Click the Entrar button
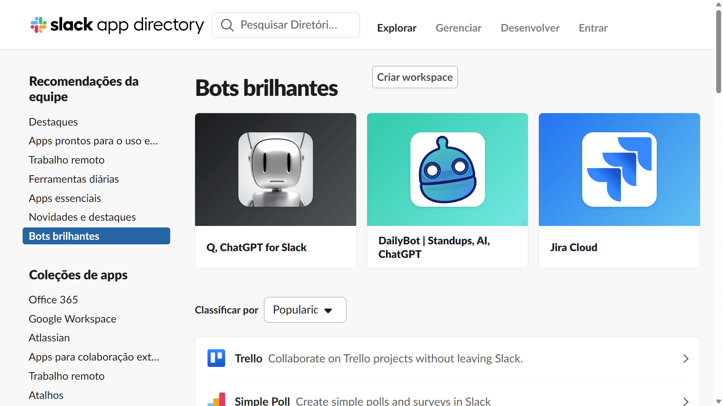This screenshot has height=406, width=723. (593, 27)
